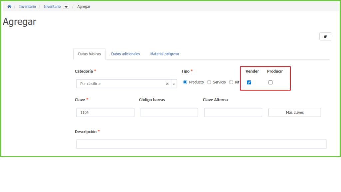The image size is (341, 192).
Task: Click into the Clave Alterna field
Action: coord(233,113)
